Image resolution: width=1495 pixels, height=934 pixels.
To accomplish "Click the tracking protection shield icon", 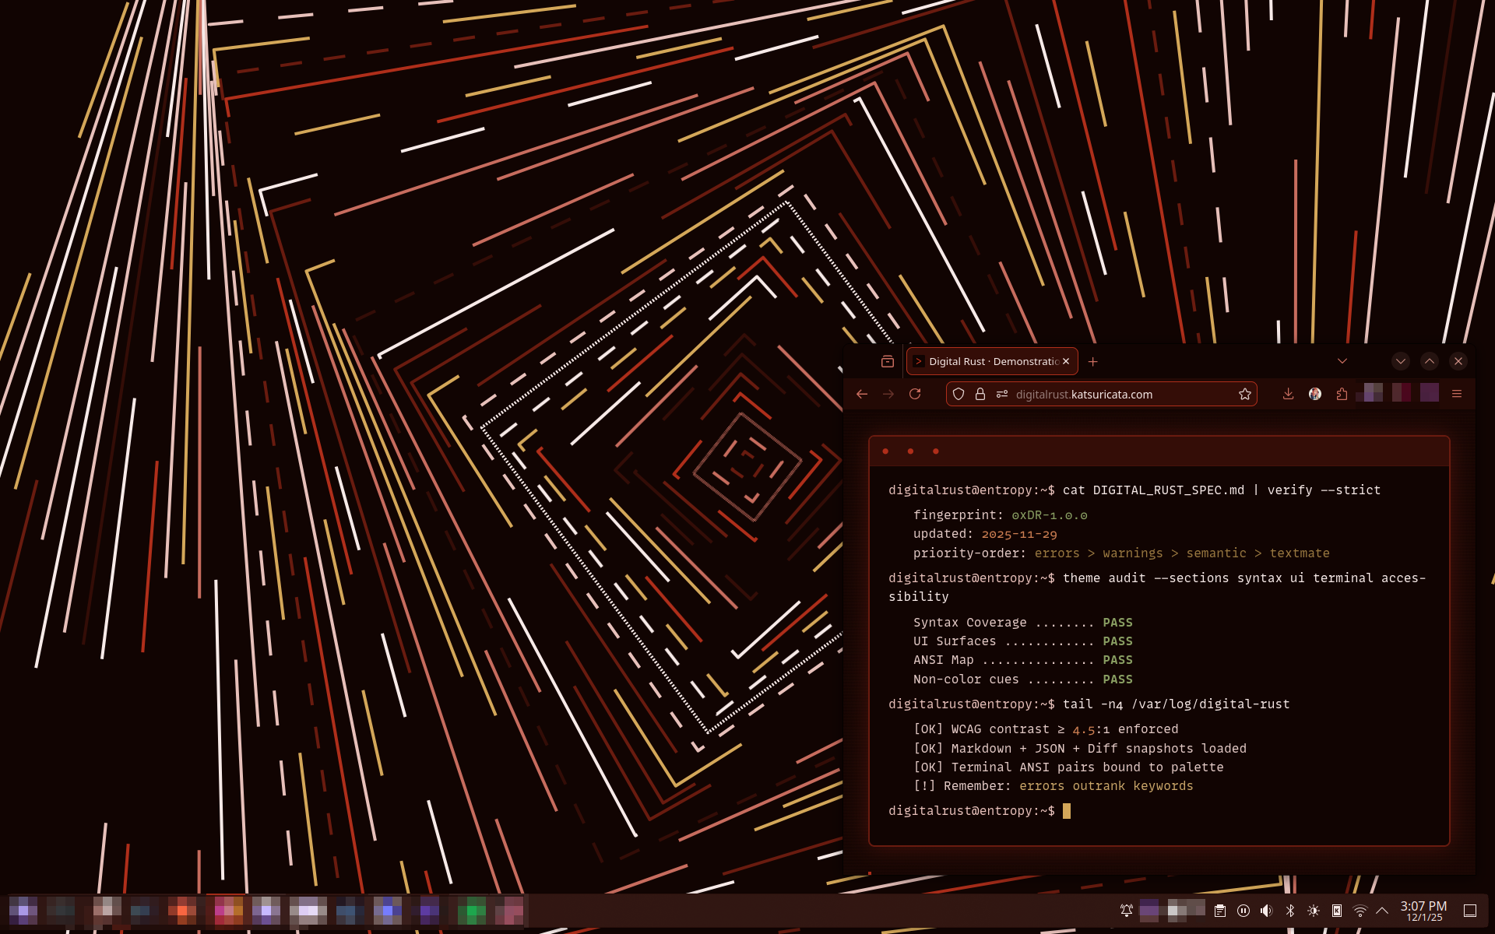I will point(959,394).
